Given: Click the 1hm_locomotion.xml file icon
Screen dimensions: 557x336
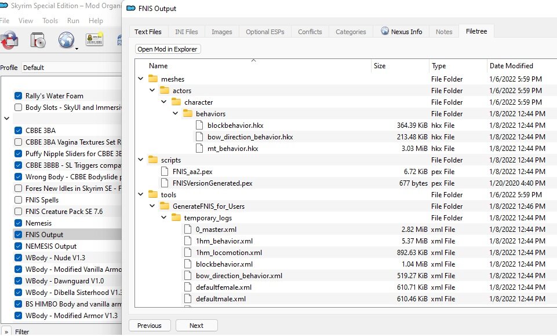Looking at the screenshot, I should point(188,252).
